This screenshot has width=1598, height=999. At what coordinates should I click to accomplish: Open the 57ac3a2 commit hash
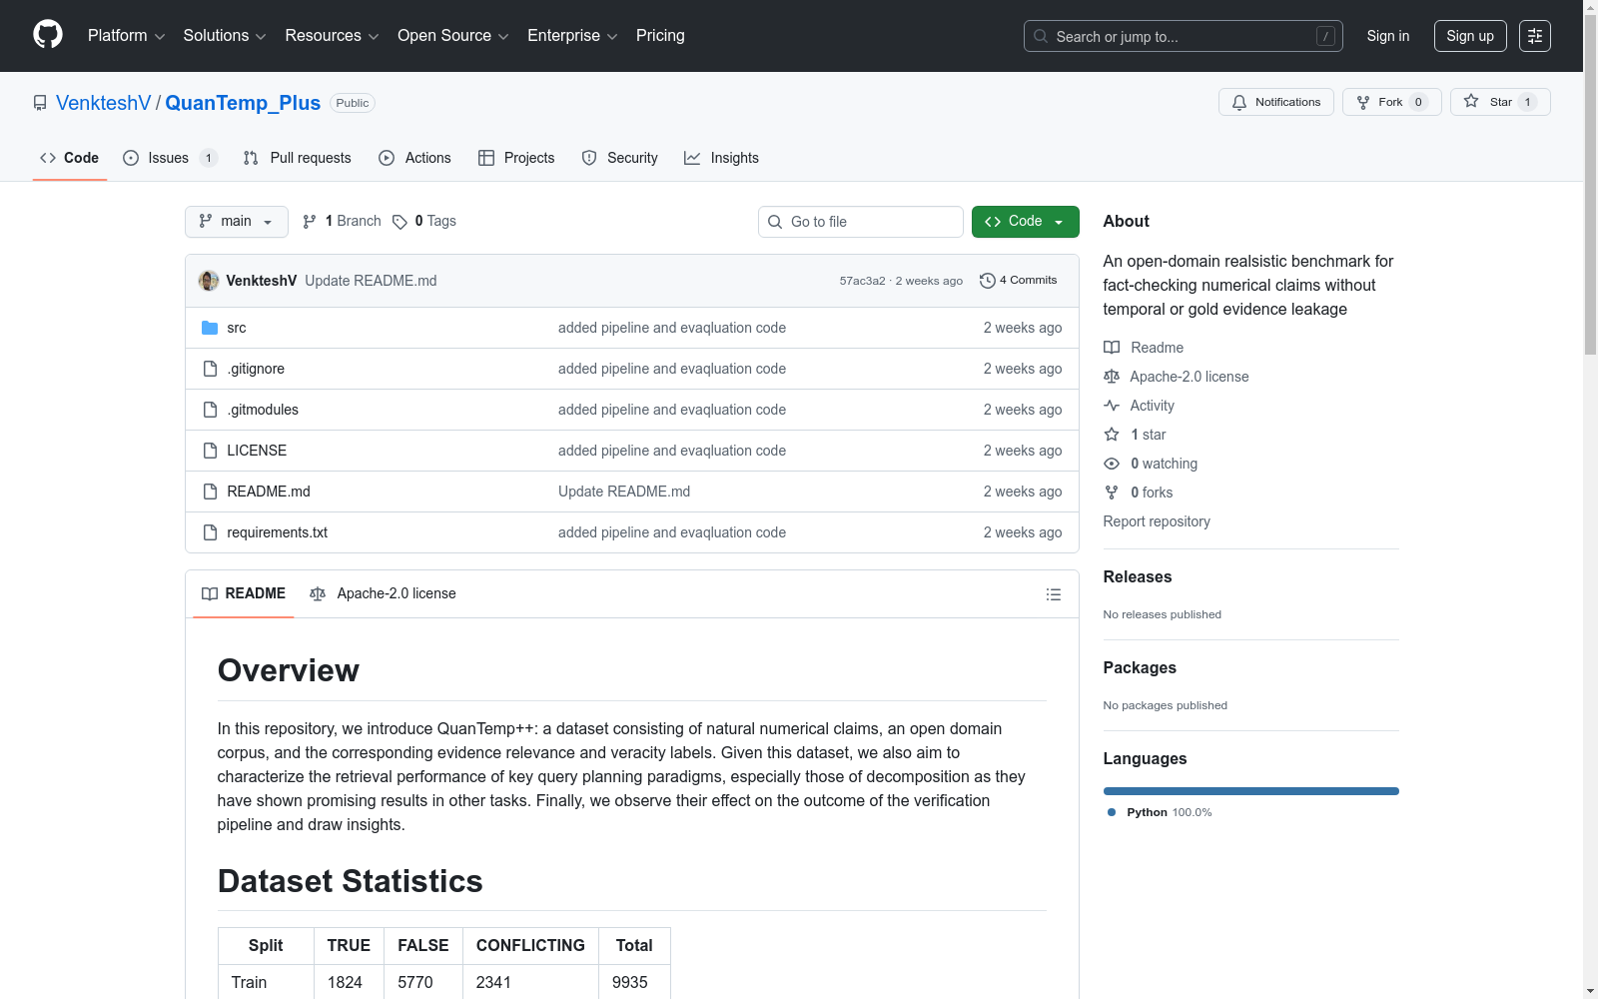coord(863,281)
